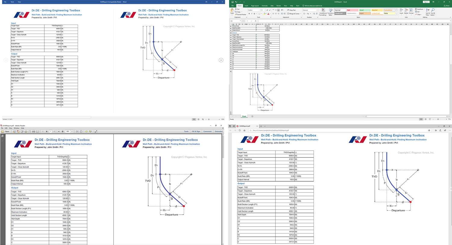
Task: Click Format Painter in Excel ribbon
Action: tap(241, 14)
